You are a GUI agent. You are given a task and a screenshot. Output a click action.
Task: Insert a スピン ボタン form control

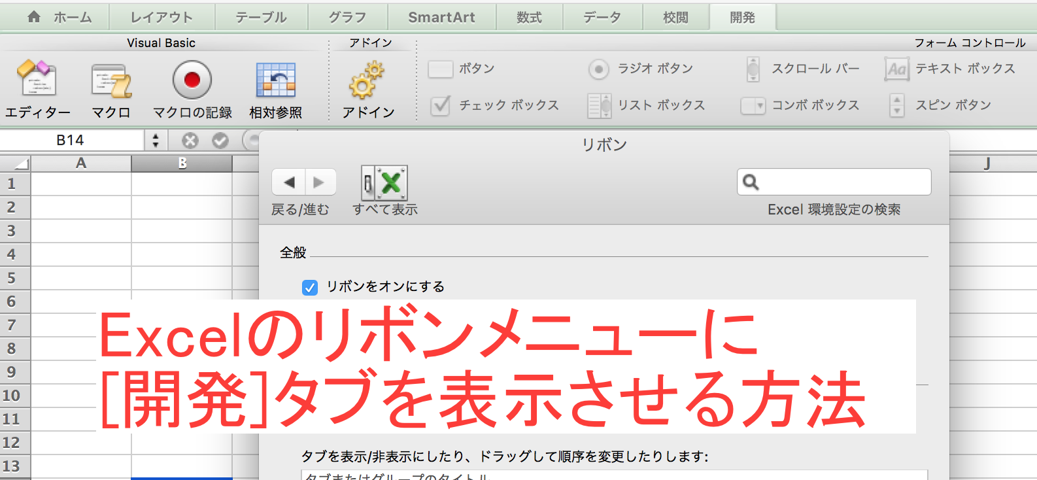point(940,105)
